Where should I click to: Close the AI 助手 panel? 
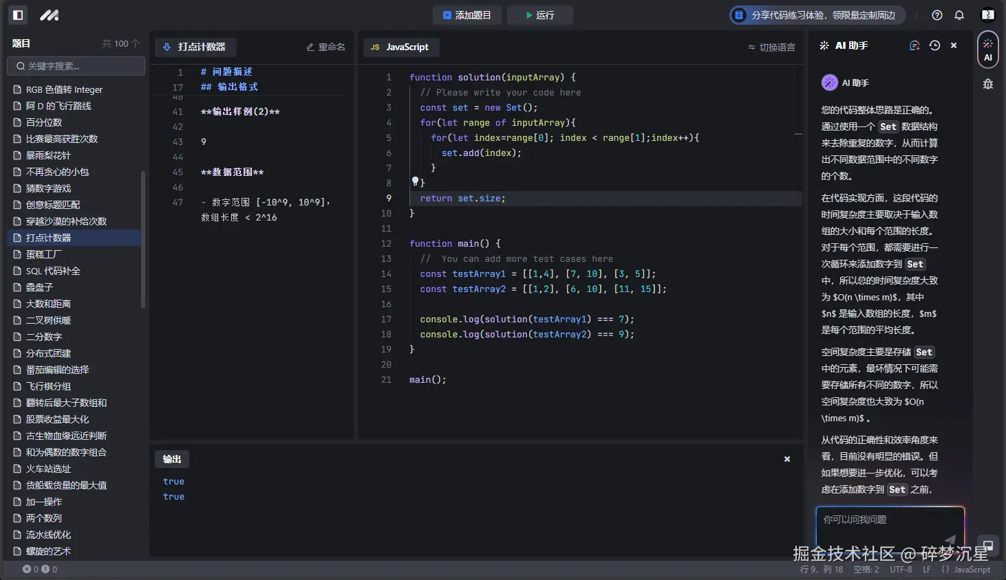point(954,45)
